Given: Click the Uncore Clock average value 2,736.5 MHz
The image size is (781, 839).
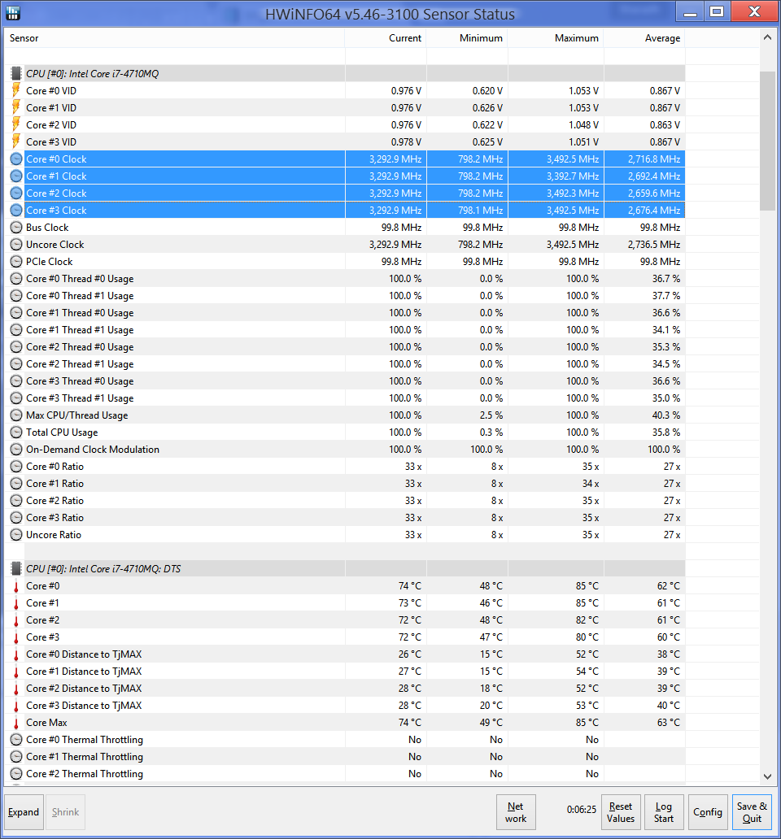Looking at the screenshot, I should 653,245.
